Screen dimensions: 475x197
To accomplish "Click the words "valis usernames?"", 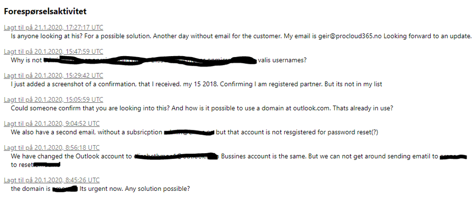I will [x=282, y=60].
